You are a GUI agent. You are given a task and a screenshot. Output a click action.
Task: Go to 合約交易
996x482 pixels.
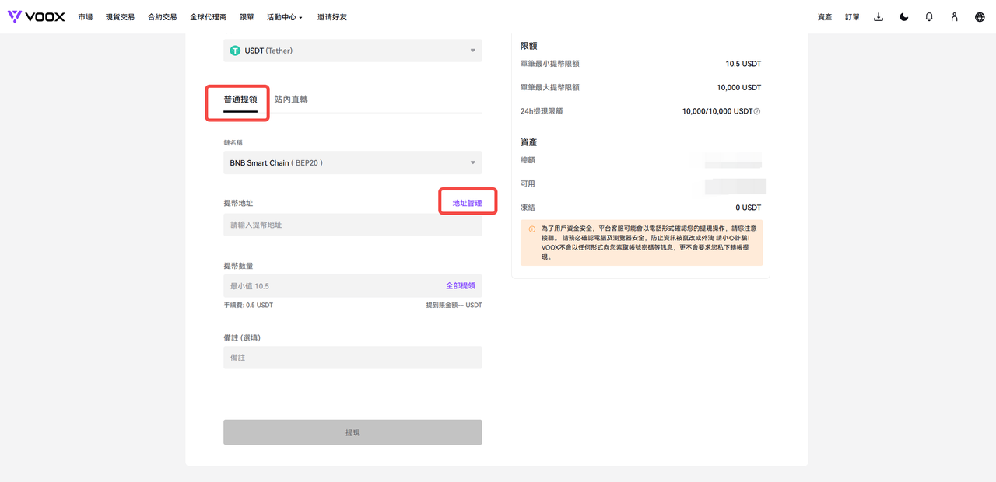click(163, 16)
